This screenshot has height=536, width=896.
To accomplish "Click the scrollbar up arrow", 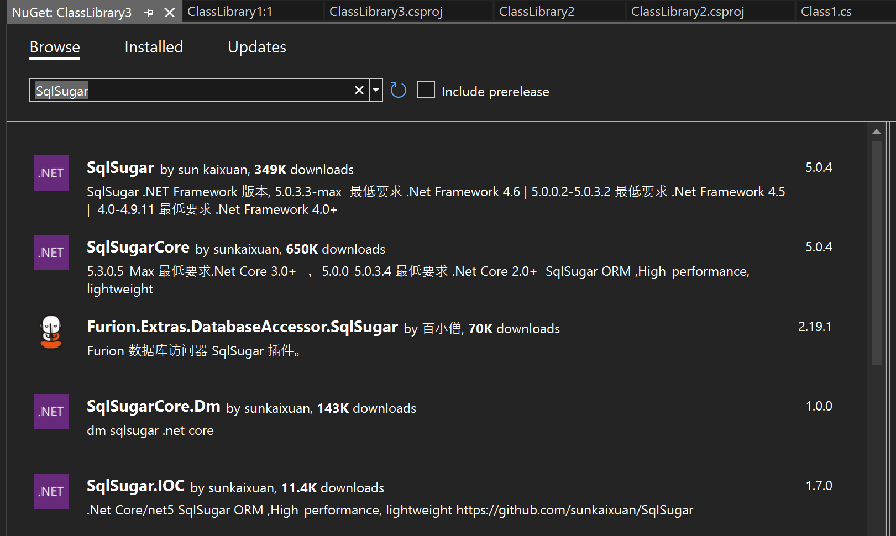I will 877,132.
